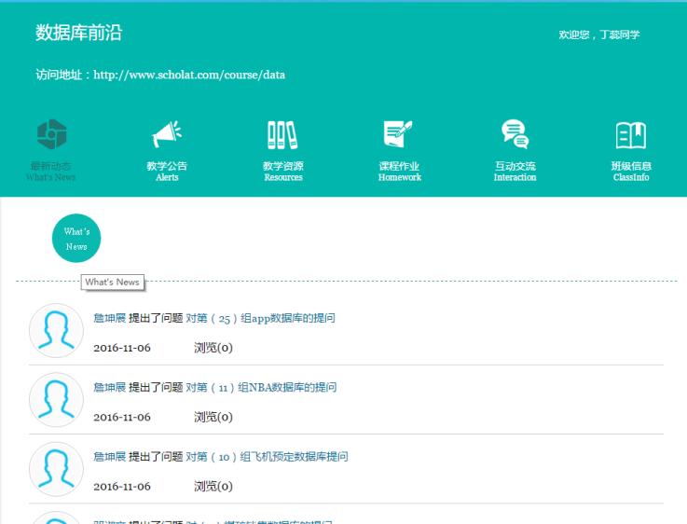Viewport: 687px width, 524px height.
Task: Click author name in app数据库 question row
Action: click(x=109, y=318)
